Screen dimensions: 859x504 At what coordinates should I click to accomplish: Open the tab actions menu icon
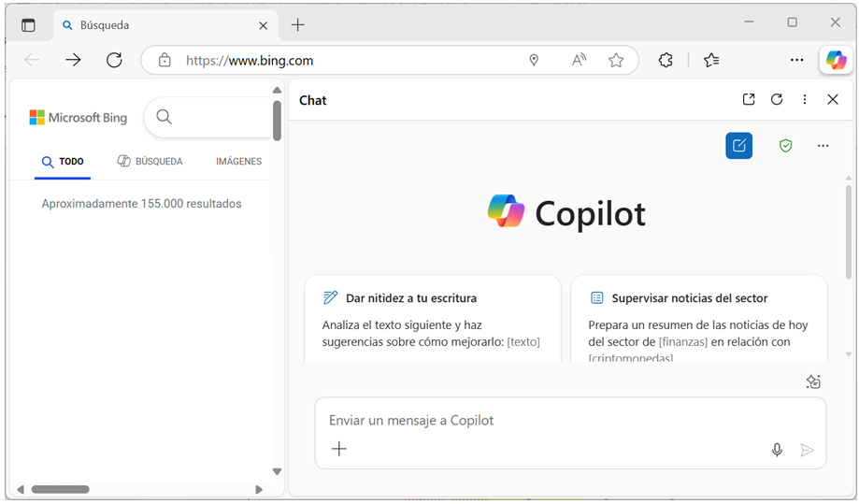[x=28, y=25]
